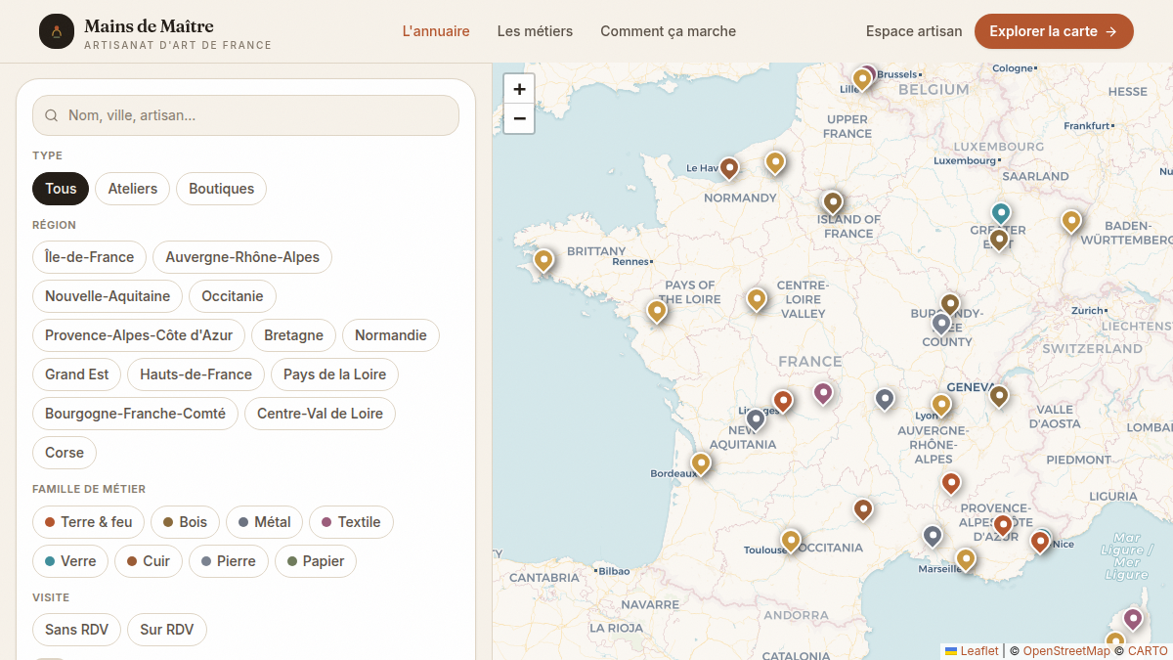Click the marker in Centre-Loire Valley

click(x=757, y=300)
